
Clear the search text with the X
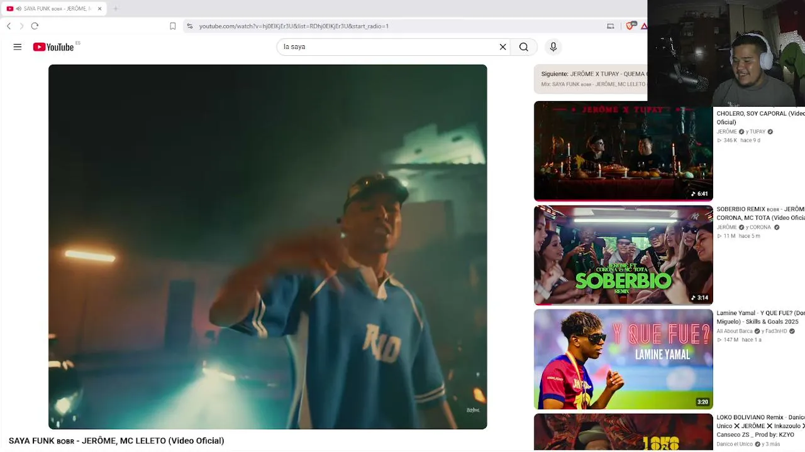click(502, 46)
